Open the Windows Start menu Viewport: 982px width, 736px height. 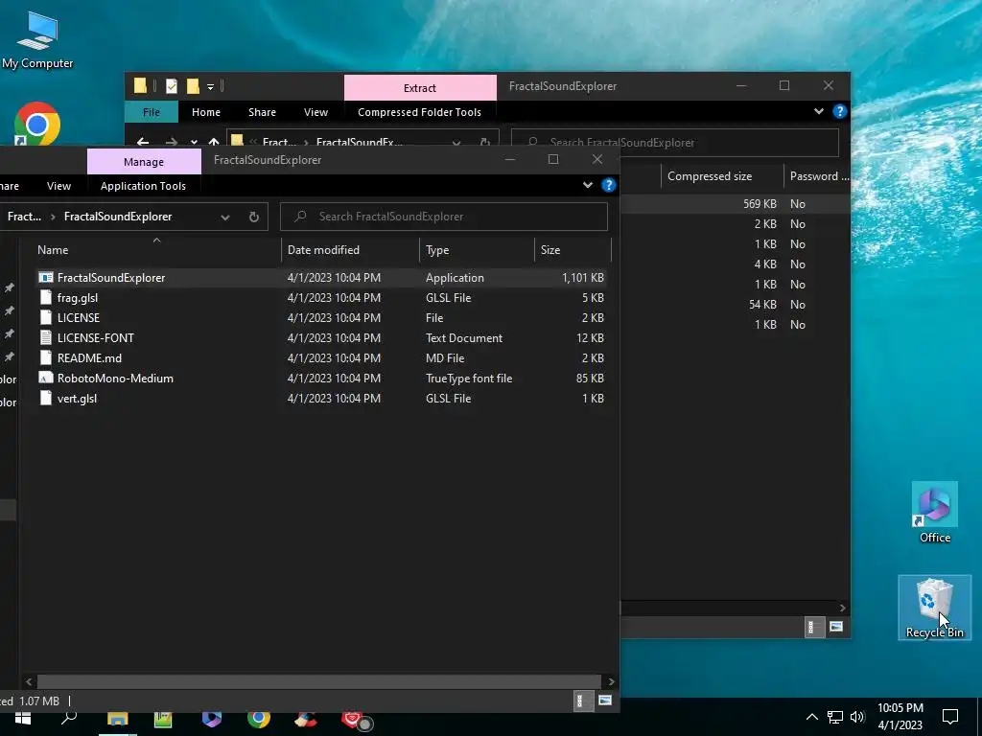tap(23, 718)
